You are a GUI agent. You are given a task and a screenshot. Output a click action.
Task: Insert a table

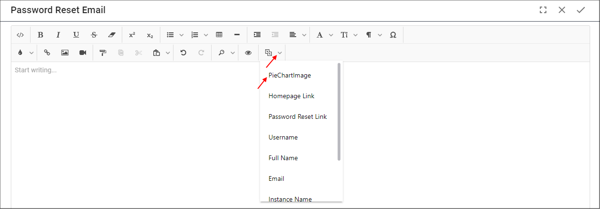pos(219,35)
